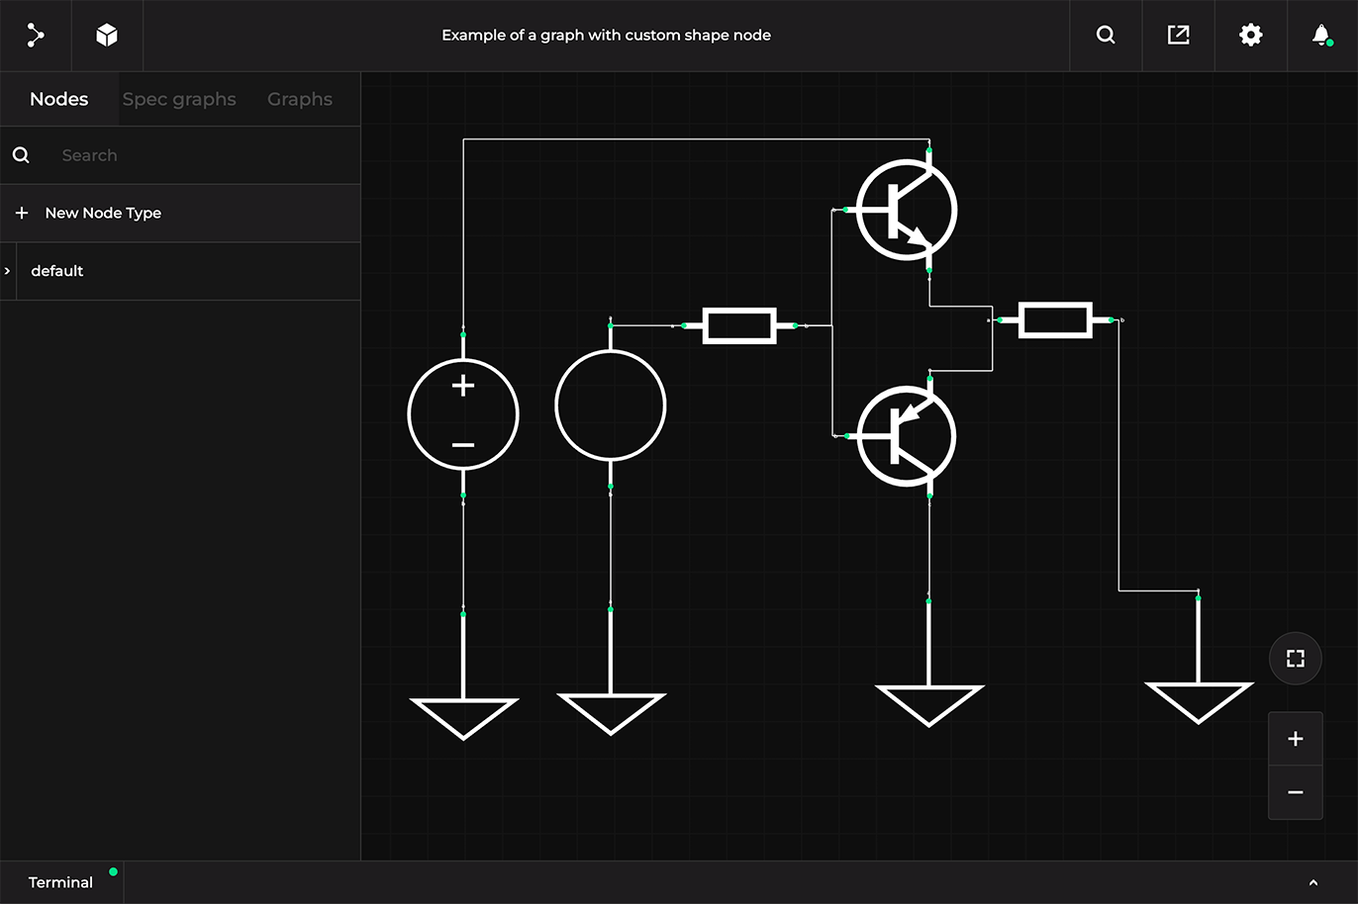Zoom in with the plus button

[x=1295, y=739]
